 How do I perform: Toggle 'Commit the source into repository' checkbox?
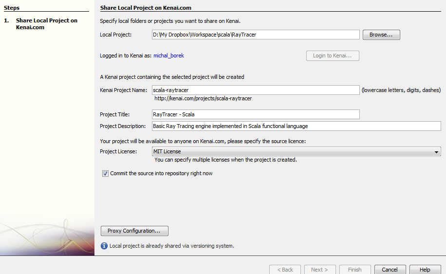point(105,173)
